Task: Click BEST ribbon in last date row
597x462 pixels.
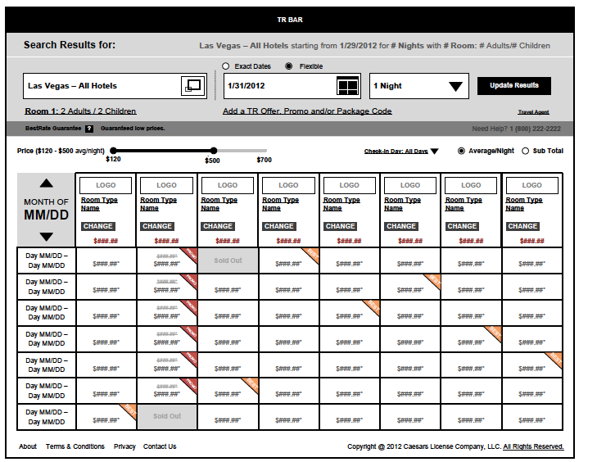Action: click(x=129, y=410)
